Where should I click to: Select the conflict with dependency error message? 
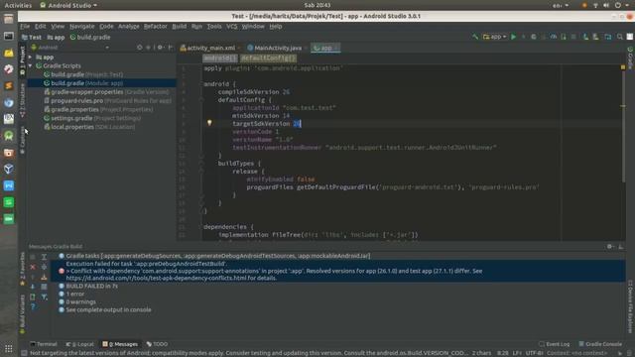point(338,271)
